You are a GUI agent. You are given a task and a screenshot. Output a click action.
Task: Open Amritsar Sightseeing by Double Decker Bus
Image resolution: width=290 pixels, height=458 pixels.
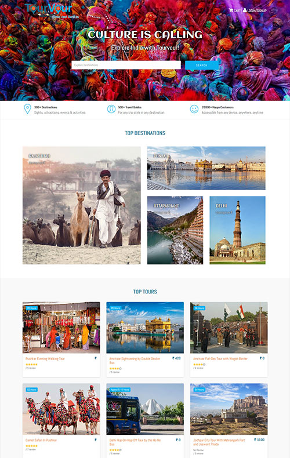pos(135,361)
